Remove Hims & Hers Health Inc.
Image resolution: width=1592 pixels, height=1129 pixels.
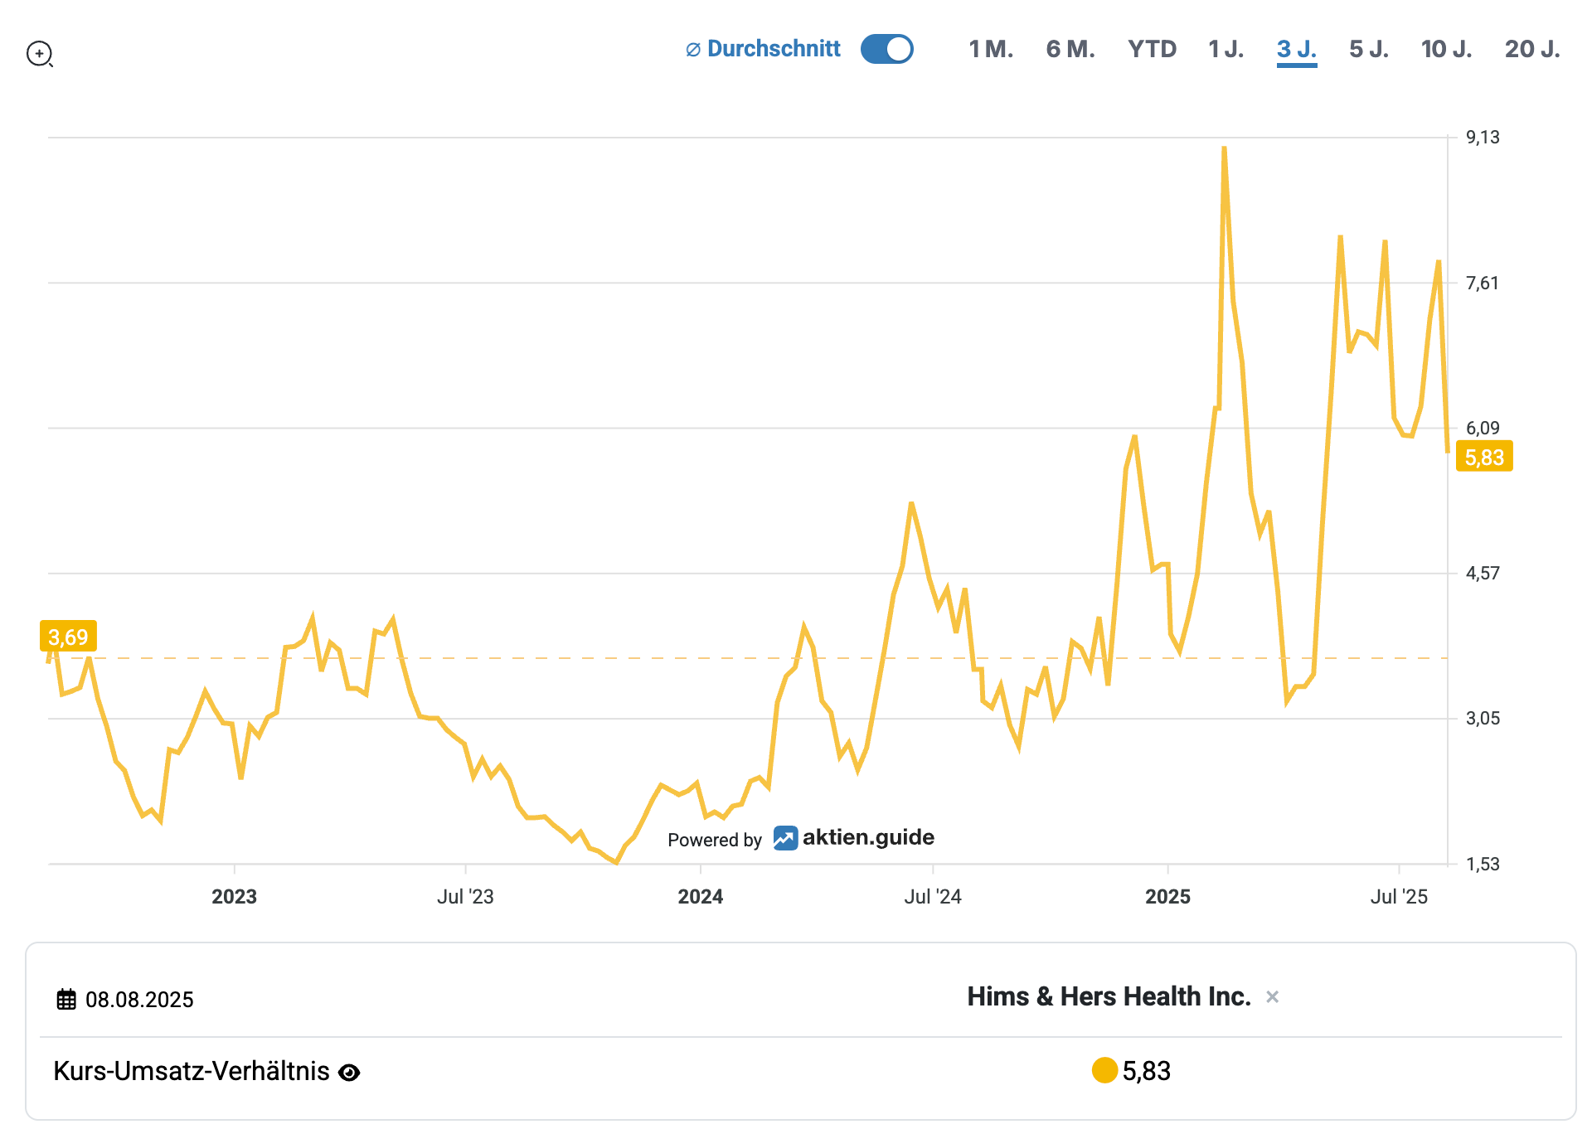(1272, 997)
